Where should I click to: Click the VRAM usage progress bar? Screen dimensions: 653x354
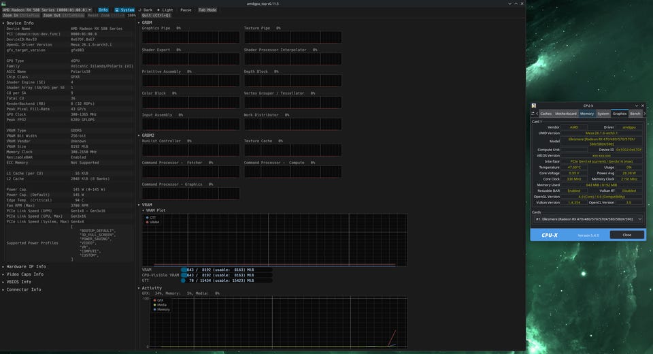(227, 270)
